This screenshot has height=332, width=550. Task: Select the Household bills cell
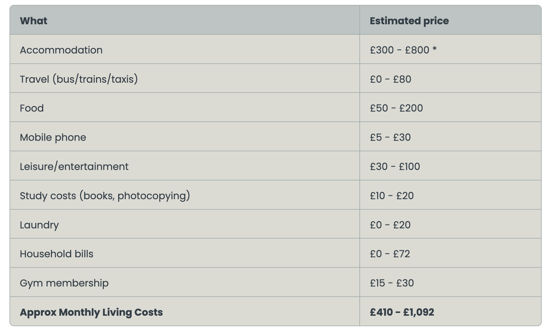pyautogui.click(x=56, y=254)
